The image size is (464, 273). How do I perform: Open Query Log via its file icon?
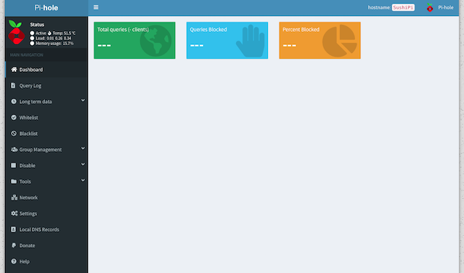(13, 86)
